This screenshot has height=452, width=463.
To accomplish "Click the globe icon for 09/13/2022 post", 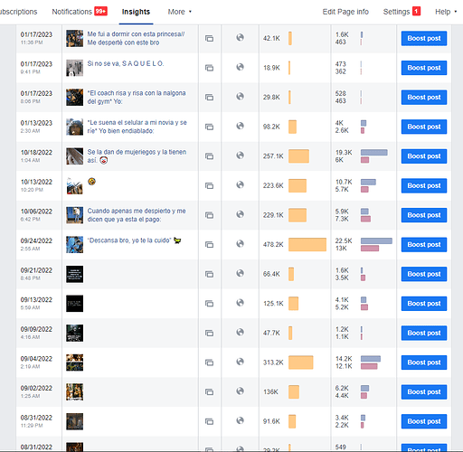I will click(240, 303).
